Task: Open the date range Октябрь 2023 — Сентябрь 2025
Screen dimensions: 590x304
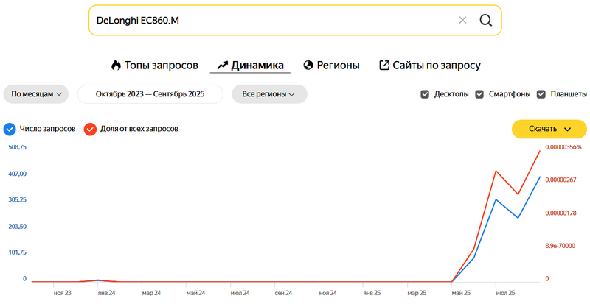Action: click(x=150, y=94)
